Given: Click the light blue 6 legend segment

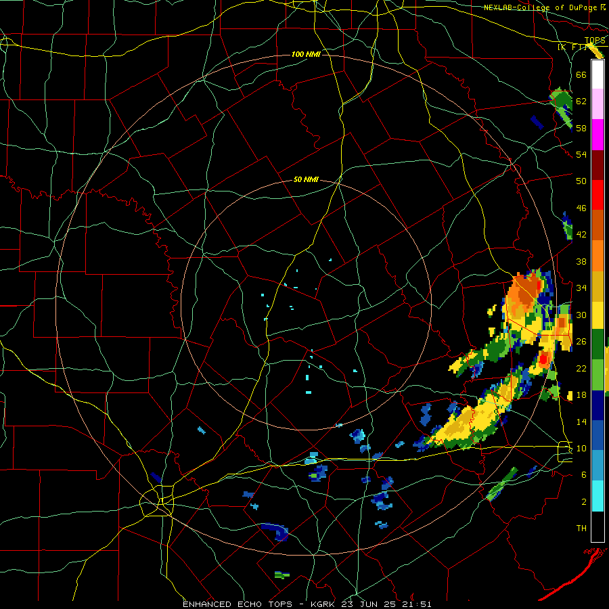Looking at the screenshot, I should (597, 466).
